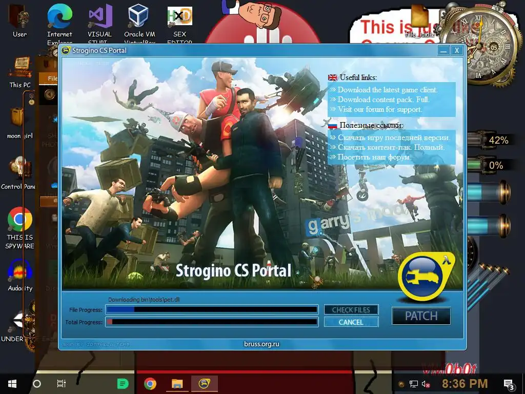Open the moon girl folder icon
525x394 pixels.
(x=20, y=123)
